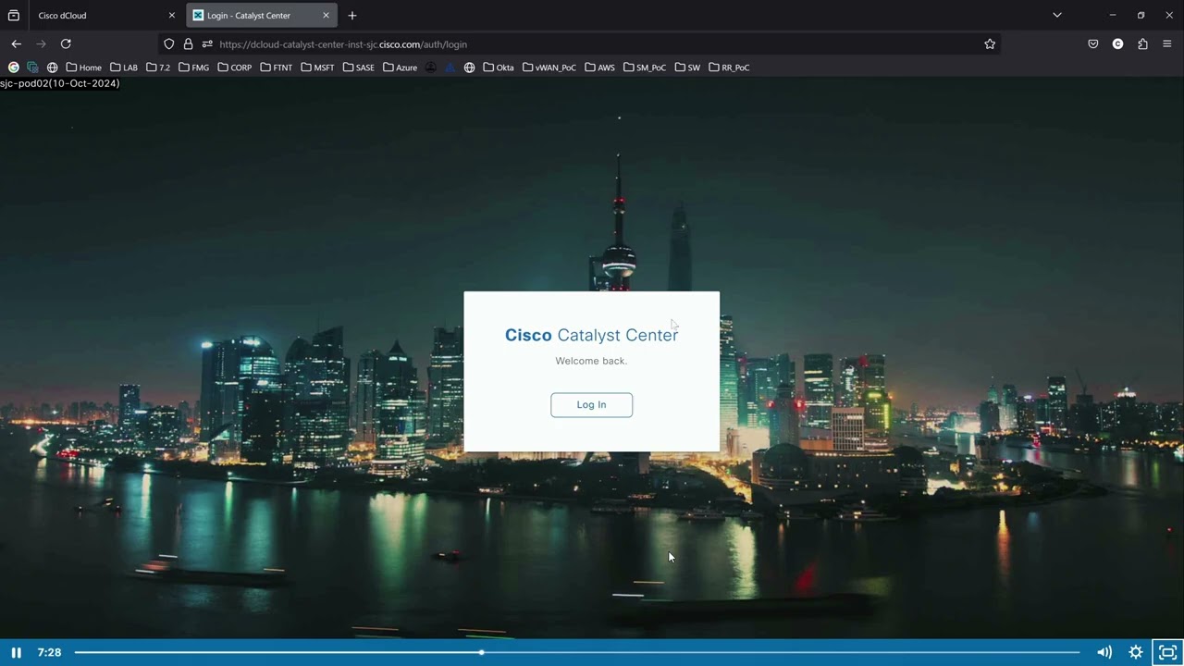Screen dimensions: 1184x666
Task: Bookmark this page with the star
Action: click(990, 43)
